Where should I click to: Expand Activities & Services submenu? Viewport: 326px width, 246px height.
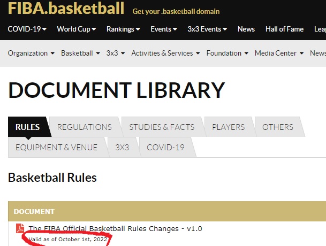[x=165, y=53]
